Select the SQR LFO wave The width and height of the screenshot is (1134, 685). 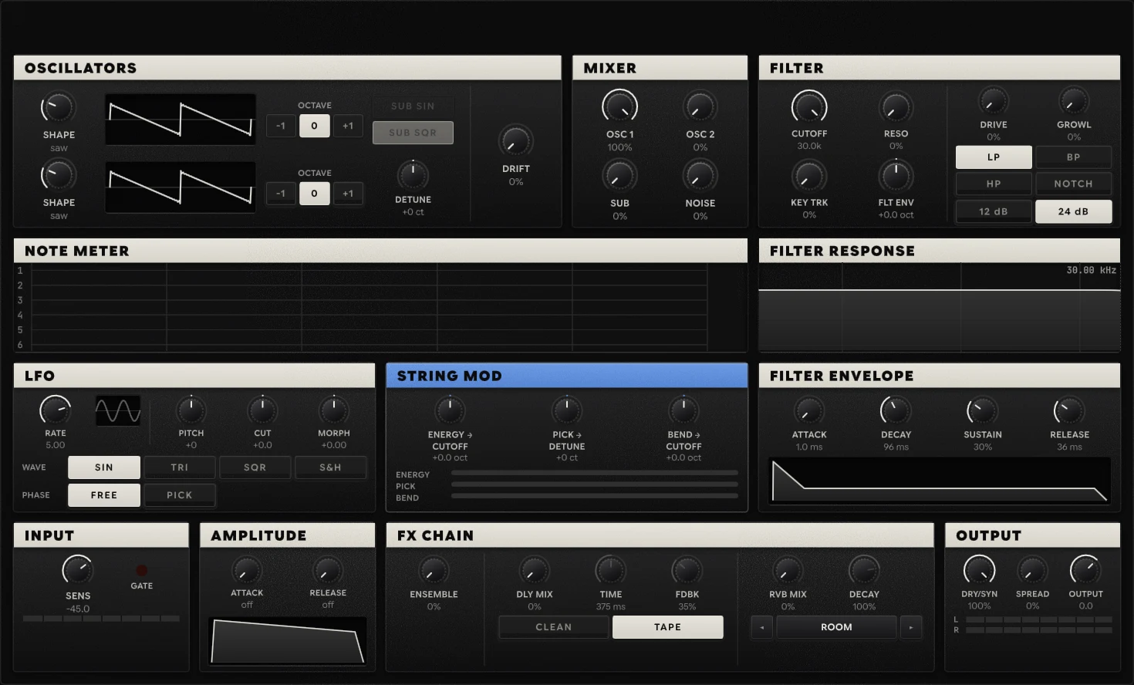tap(255, 467)
